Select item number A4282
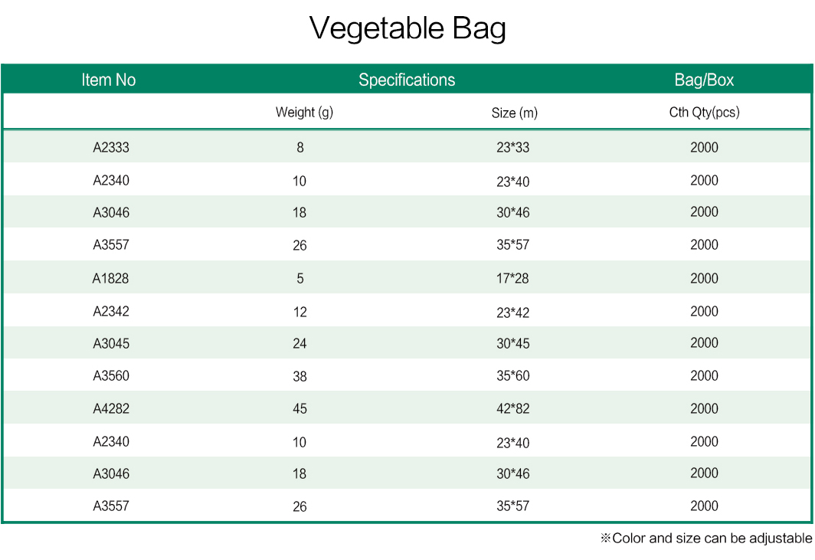Screen dimensions: 815x560 tap(111, 408)
